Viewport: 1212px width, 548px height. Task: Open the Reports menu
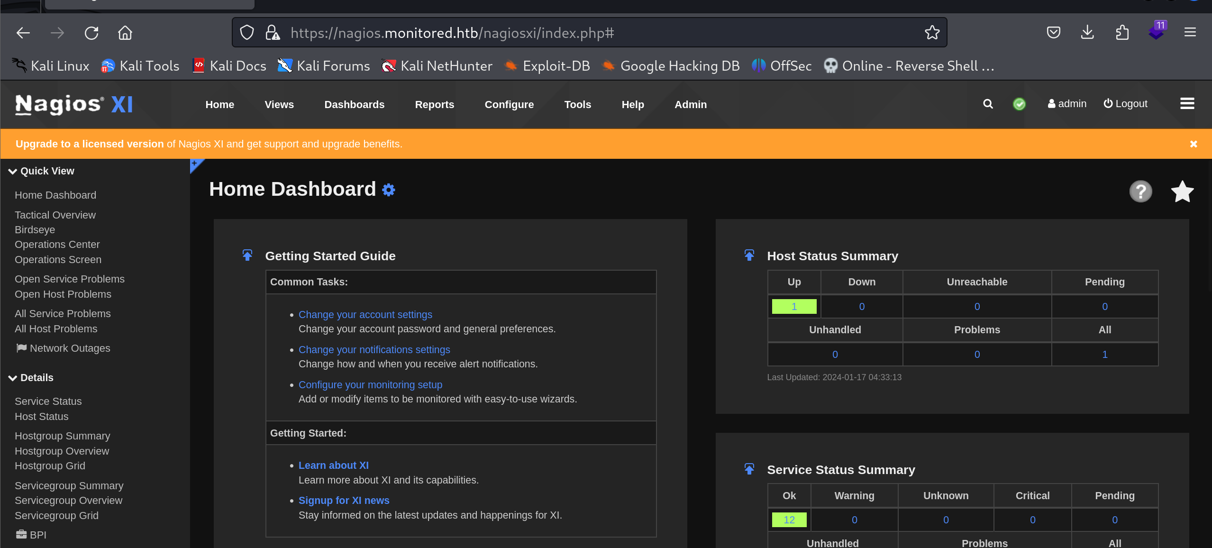[434, 104]
